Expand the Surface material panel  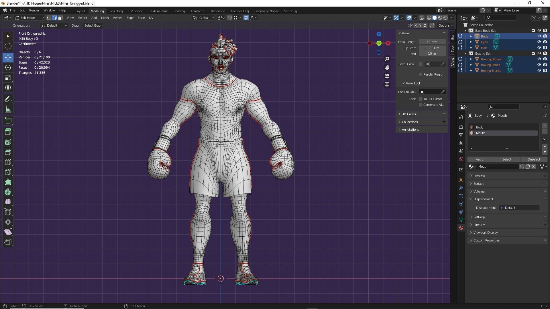point(479,184)
